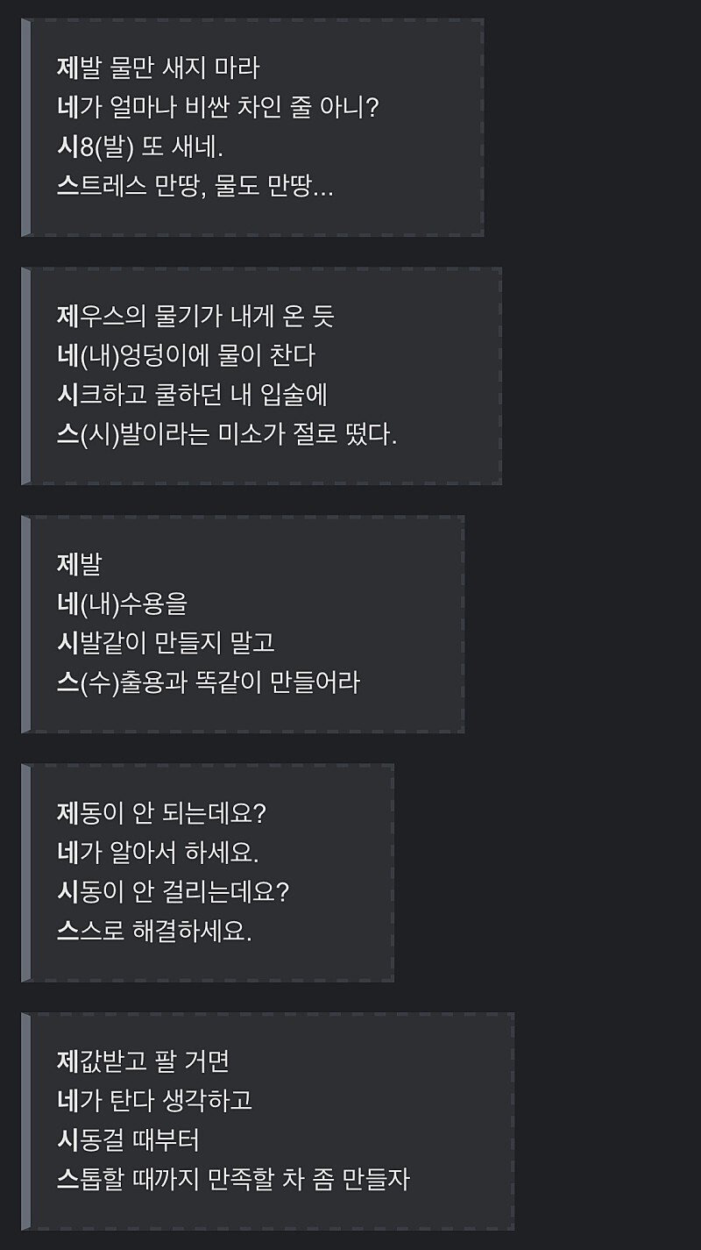The width and height of the screenshot is (701, 1250).
Task: Click the line '시크하고 쿨하던 내 입술에'
Action: click(x=192, y=395)
